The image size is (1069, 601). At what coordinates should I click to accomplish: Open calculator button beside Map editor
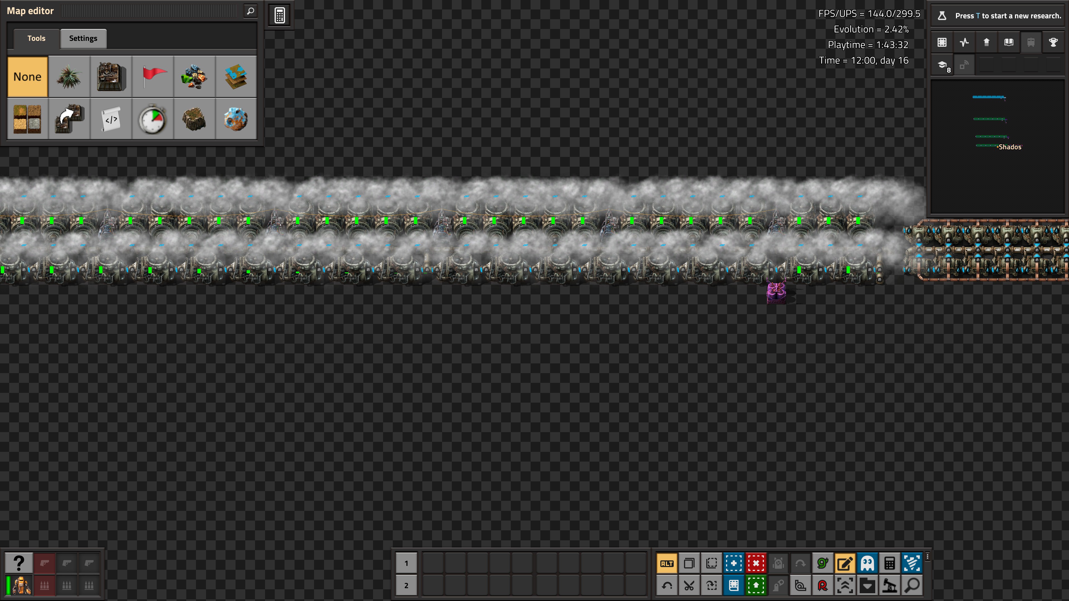tap(280, 15)
